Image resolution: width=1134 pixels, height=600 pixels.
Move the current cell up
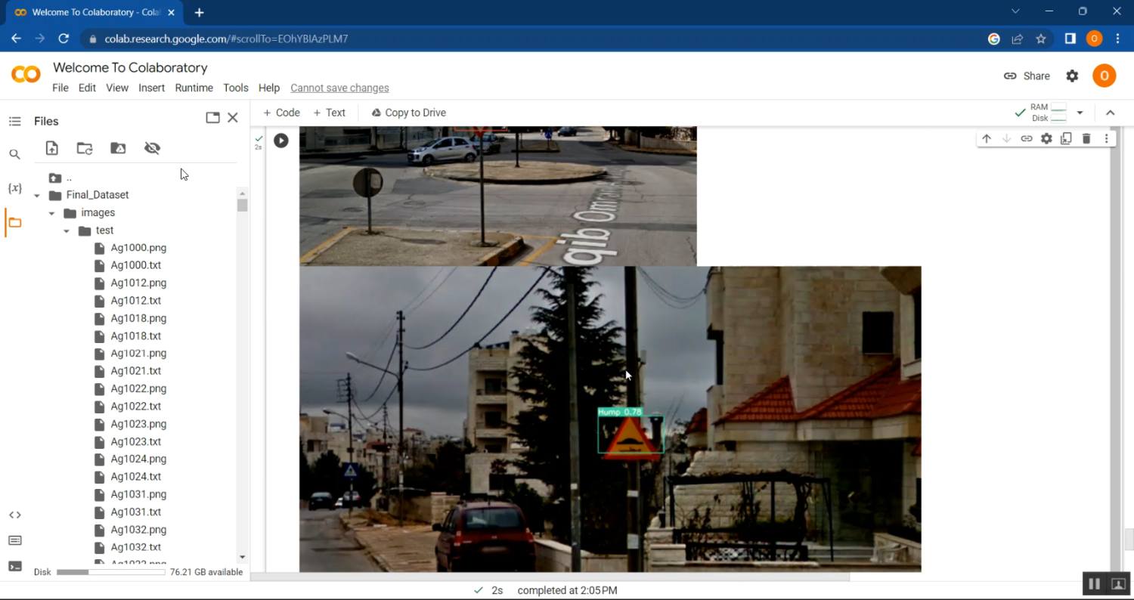(x=986, y=138)
